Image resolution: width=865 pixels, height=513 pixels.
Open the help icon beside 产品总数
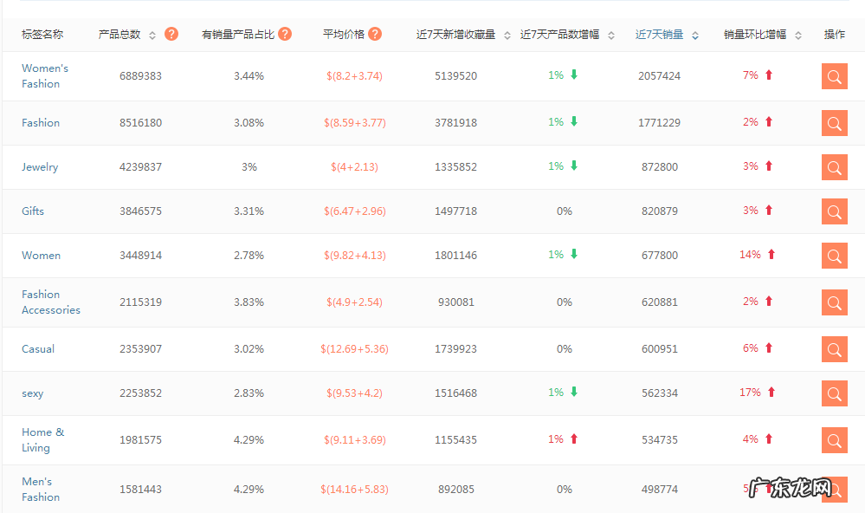(171, 36)
